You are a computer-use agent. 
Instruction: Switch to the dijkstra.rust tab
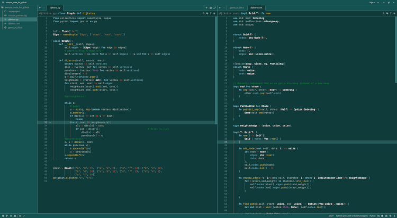click(x=256, y=8)
